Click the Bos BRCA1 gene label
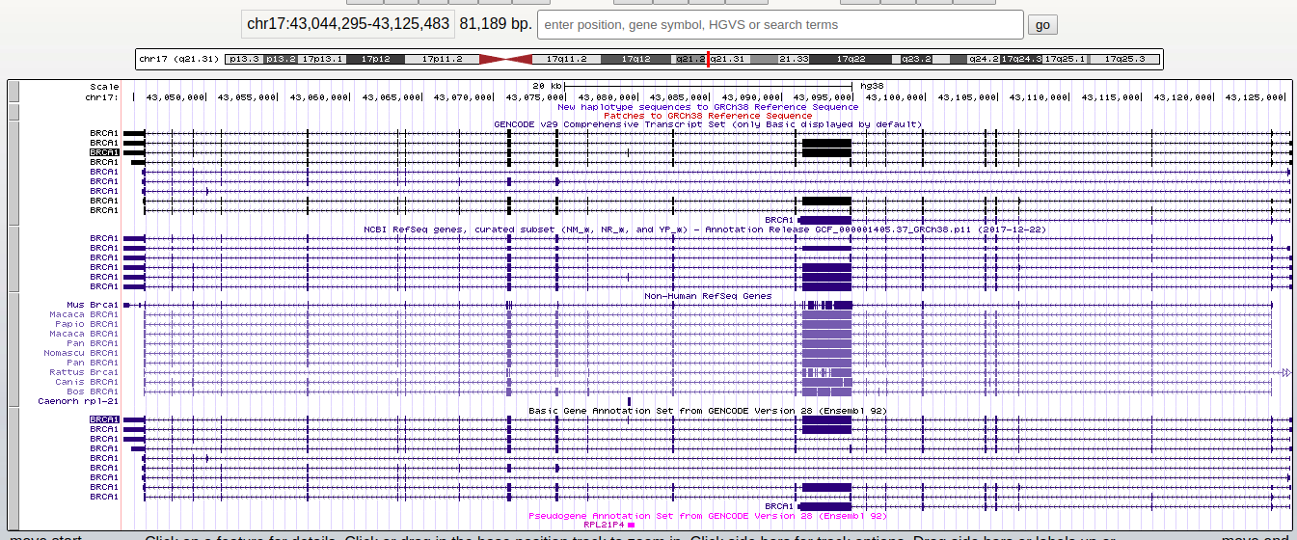Screen dimensions: 1297x540 pyautogui.click(x=93, y=391)
